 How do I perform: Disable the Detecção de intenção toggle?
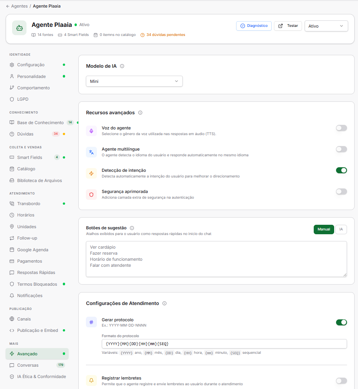[341, 170]
